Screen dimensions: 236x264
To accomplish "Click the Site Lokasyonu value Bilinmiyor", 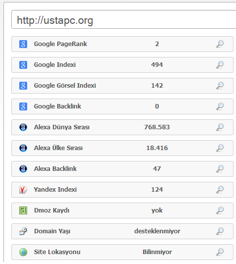I will (x=157, y=252).
